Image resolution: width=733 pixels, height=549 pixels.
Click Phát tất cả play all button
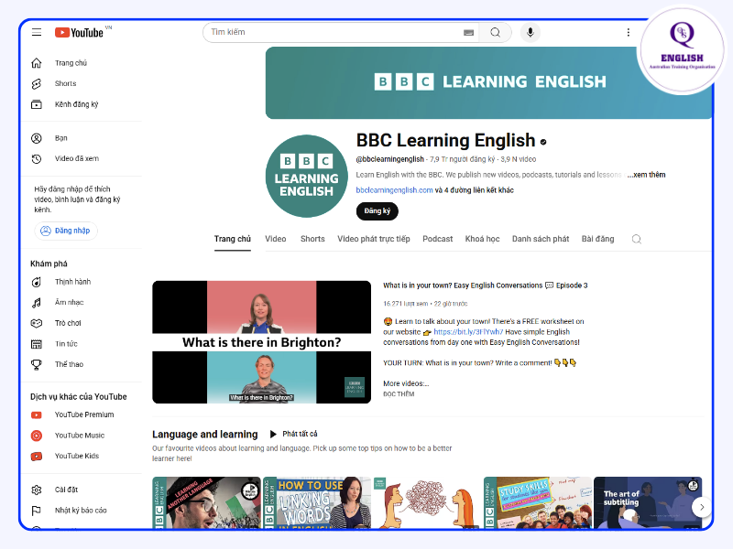coord(294,434)
